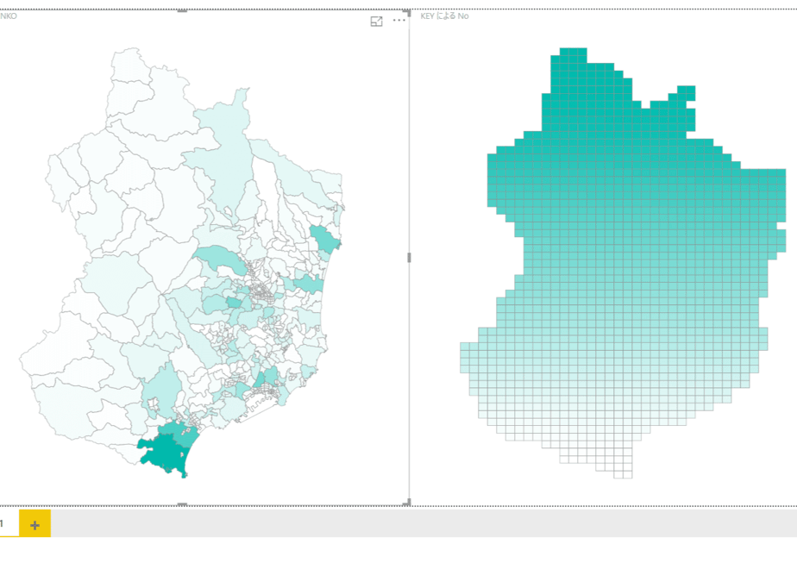Open focus mode for the left map
This screenshot has width=797, height=569.
(376, 22)
